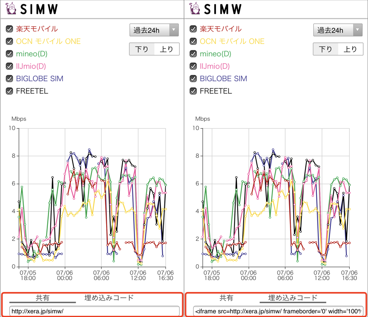Uncheck 楽天モバイル checkbox in right panel

coord(193,29)
